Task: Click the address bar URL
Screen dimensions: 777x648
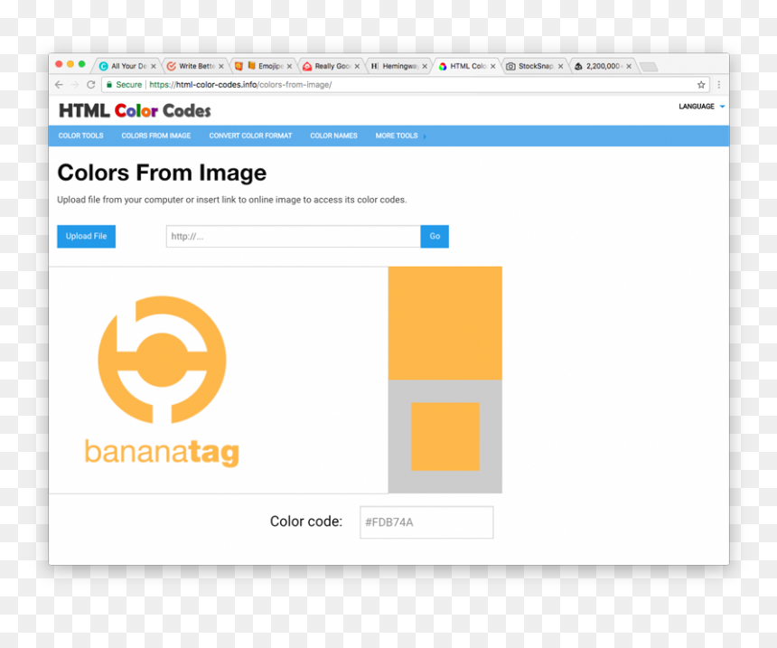Action: click(x=240, y=85)
